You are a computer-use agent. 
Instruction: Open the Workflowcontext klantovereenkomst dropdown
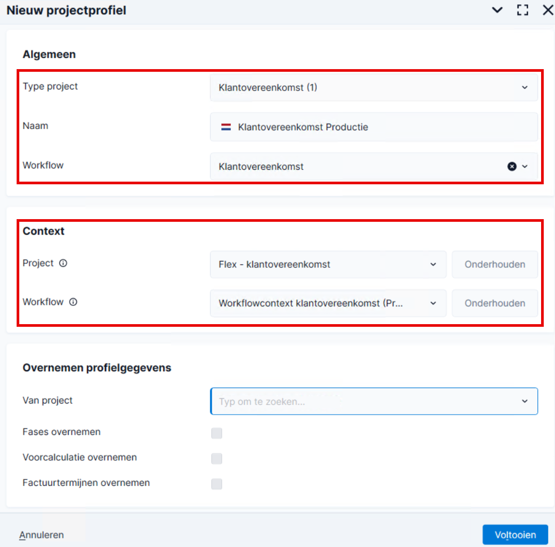pos(328,303)
